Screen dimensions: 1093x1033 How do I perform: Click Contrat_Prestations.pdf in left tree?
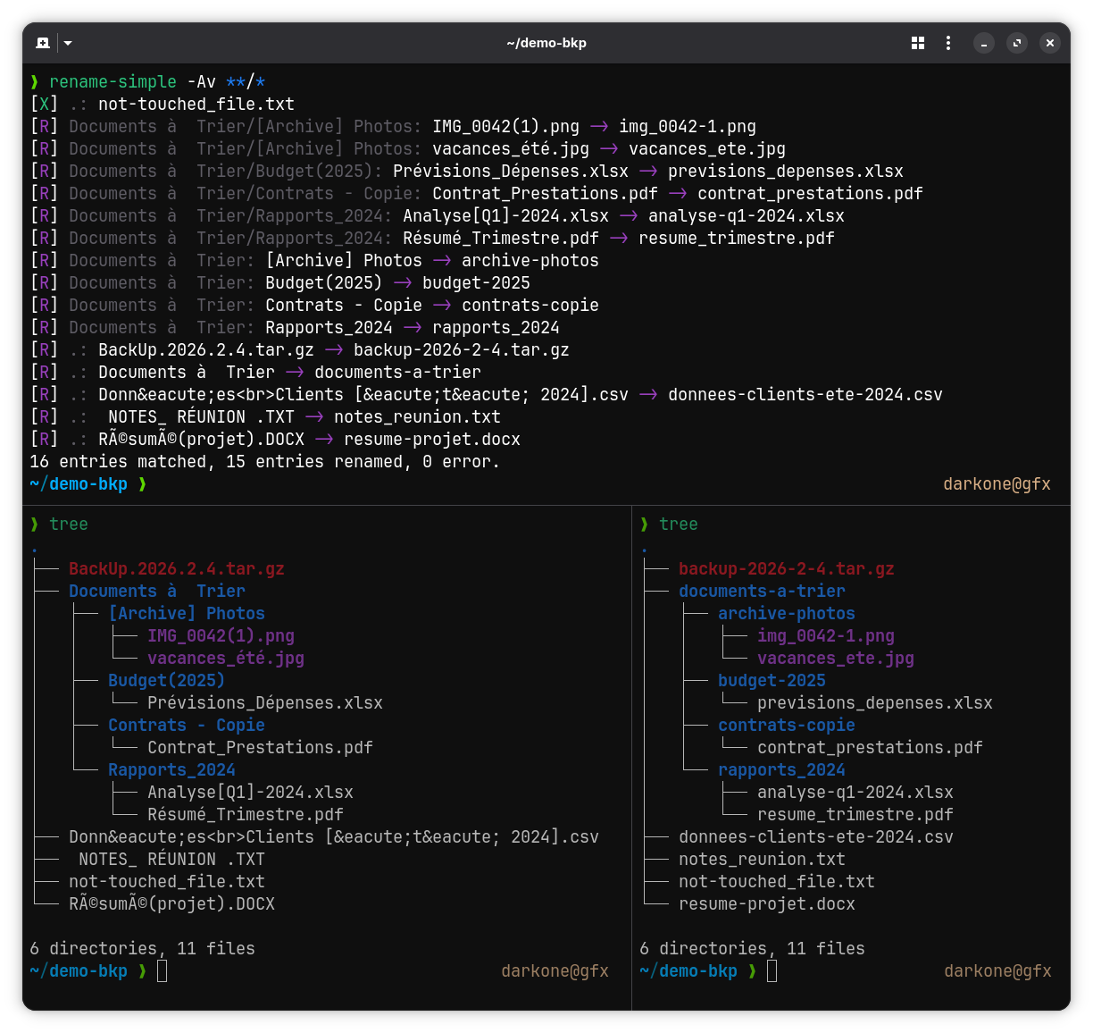(x=260, y=748)
